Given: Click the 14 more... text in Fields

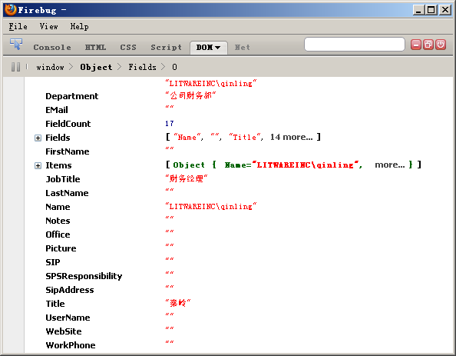Looking at the screenshot, I should point(292,137).
